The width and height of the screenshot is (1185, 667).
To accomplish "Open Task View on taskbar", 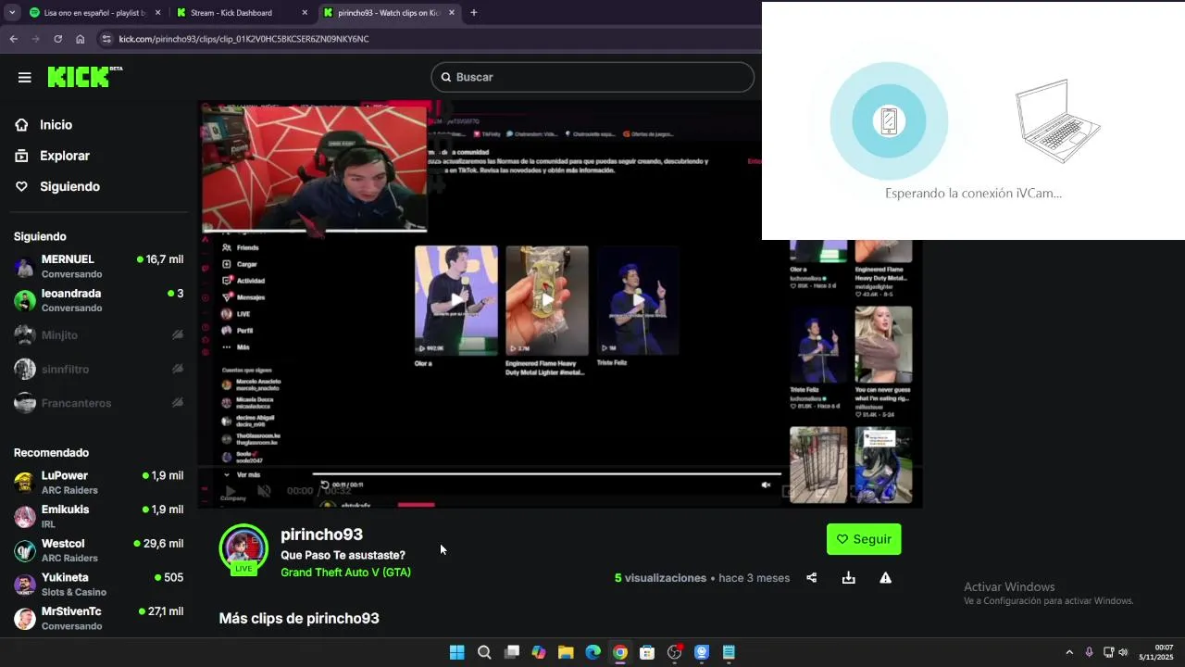I will point(511,652).
